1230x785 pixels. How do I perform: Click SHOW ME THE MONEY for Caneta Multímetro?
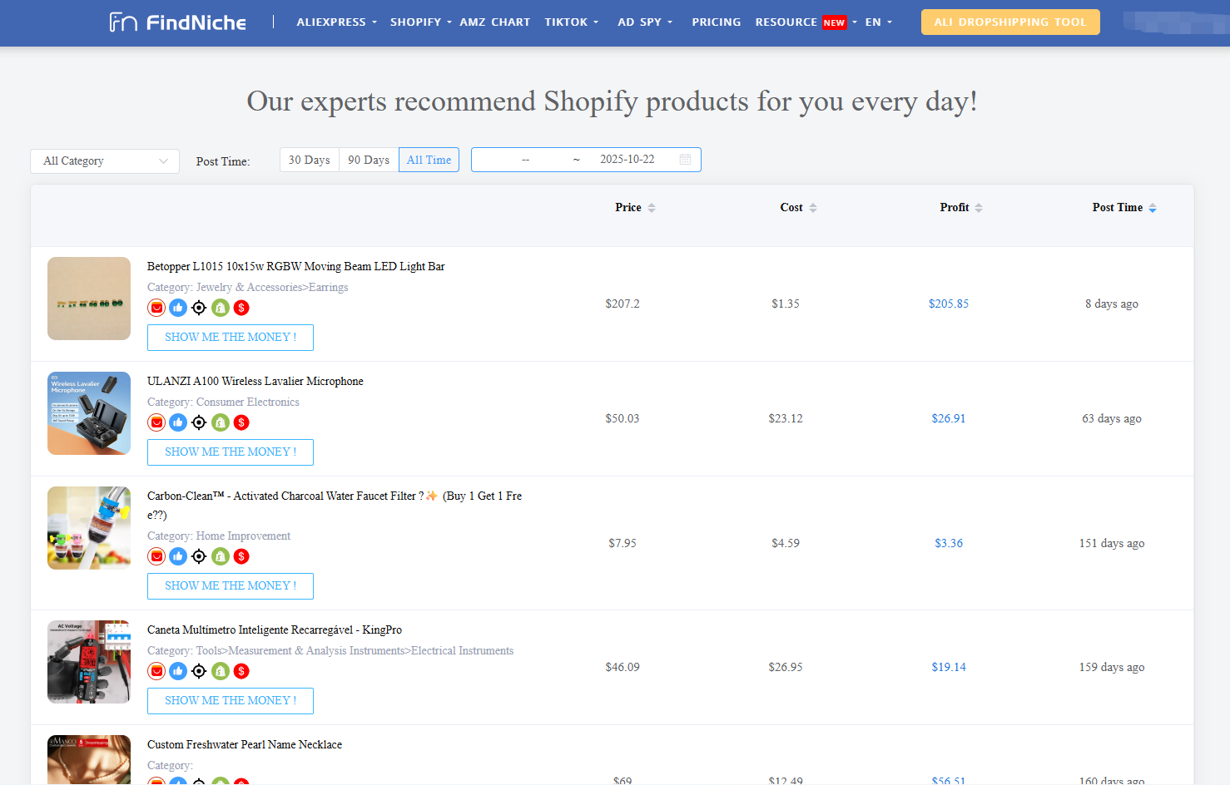point(231,701)
